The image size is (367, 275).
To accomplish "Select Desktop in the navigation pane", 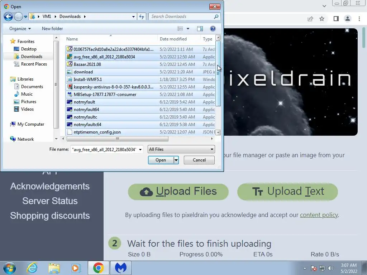I will tap(29, 49).
